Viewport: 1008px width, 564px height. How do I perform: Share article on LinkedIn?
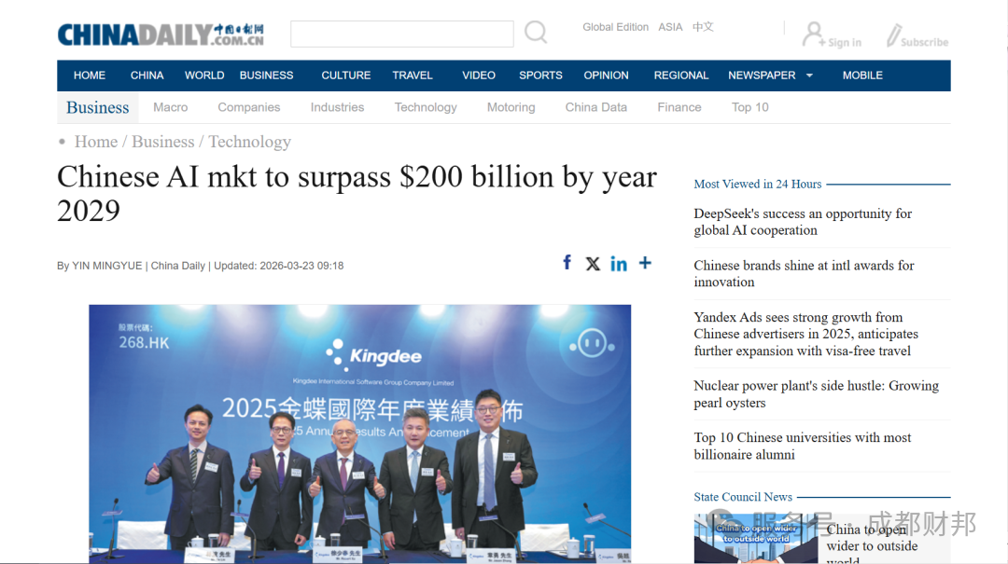[x=619, y=264]
